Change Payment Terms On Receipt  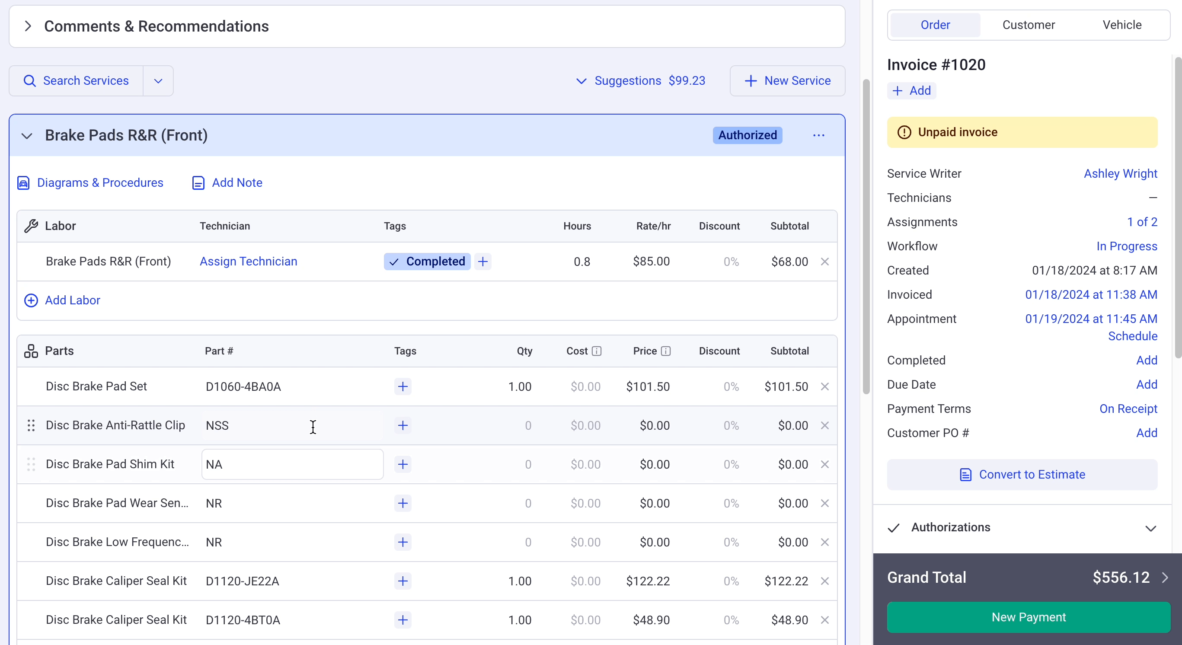pos(1128,409)
